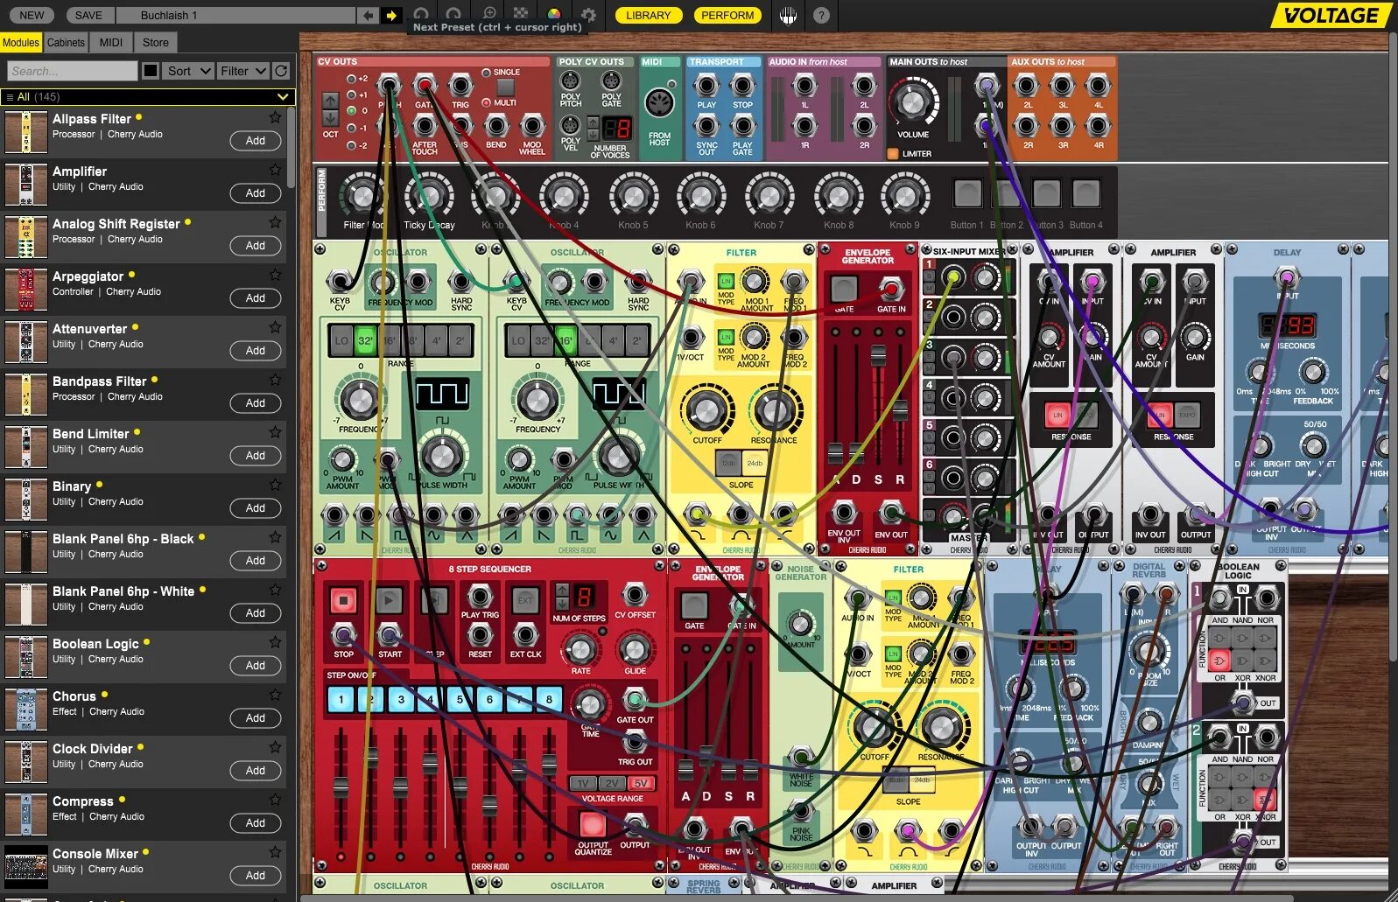Expand the All (145) category dropdown
The height and width of the screenshot is (902, 1398).
(148, 96)
